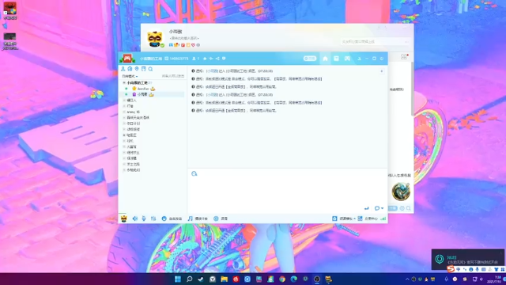Click the 录音 record button
The width and height of the screenshot is (506, 285).
coord(221,218)
